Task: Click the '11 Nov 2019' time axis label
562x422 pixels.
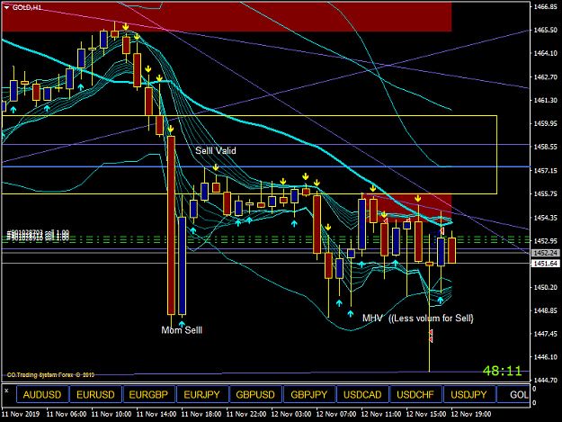Action: [x=21, y=414]
